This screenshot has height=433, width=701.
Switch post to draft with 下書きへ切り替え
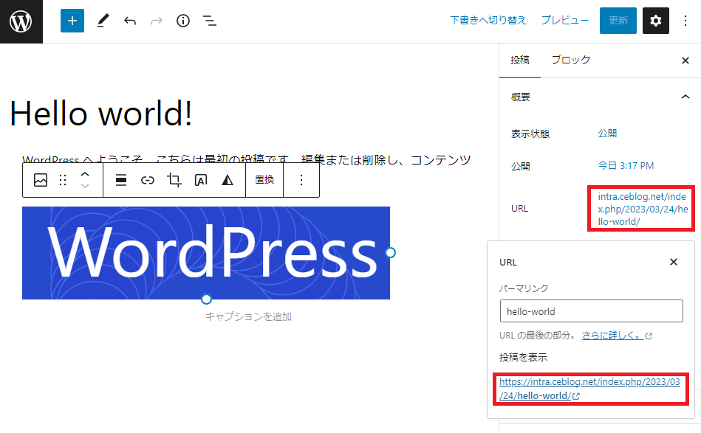(x=488, y=21)
